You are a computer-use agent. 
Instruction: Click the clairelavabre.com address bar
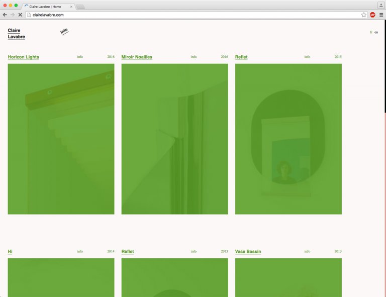click(191, 15)
